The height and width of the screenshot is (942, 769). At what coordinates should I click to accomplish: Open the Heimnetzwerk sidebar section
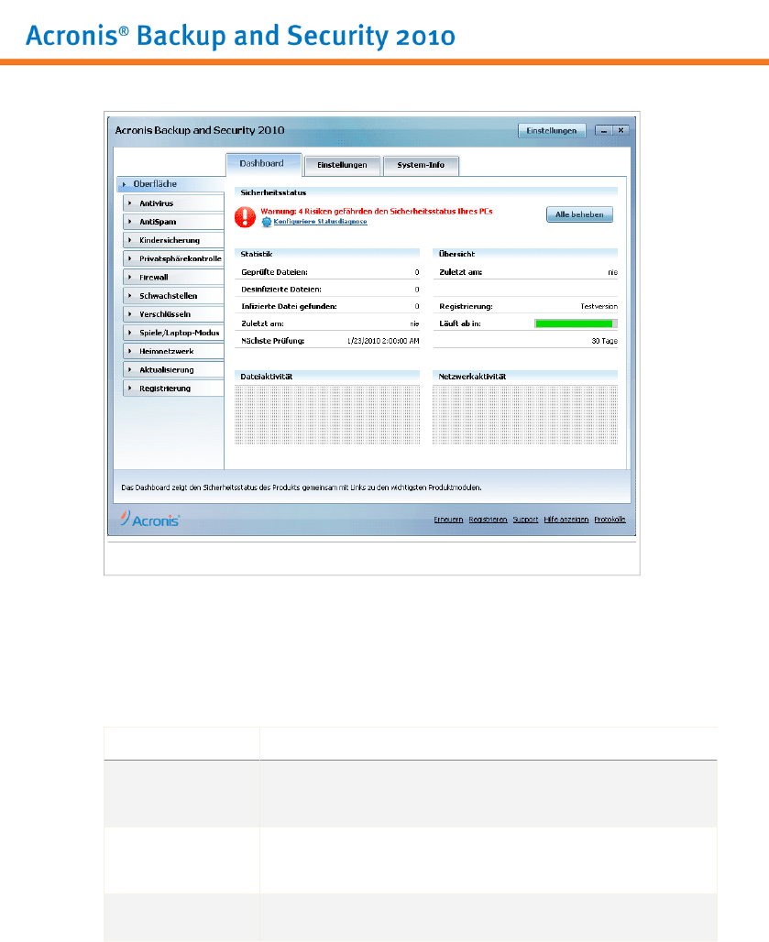point(173,352)
